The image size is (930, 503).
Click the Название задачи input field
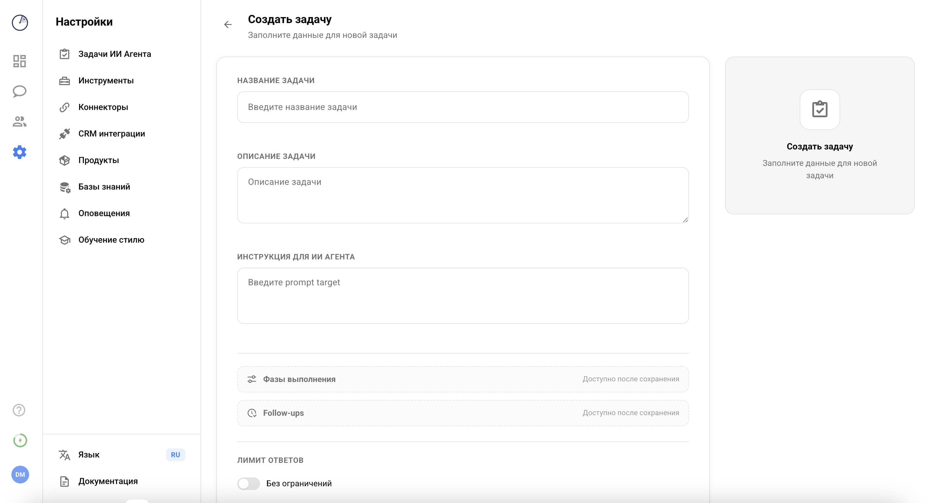pos(462,107)
